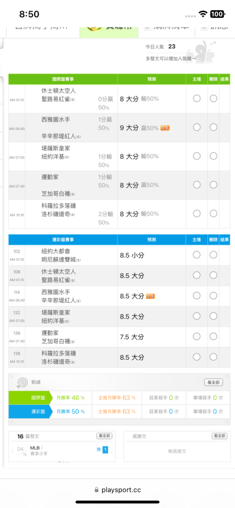Tap the Wi-Fi icon in the status bar

203,14
